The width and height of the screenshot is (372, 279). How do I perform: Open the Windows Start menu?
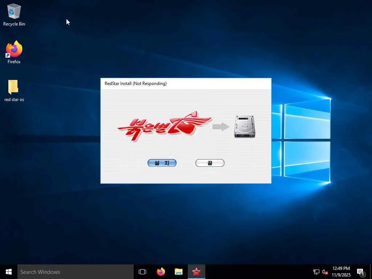[9, 272]
